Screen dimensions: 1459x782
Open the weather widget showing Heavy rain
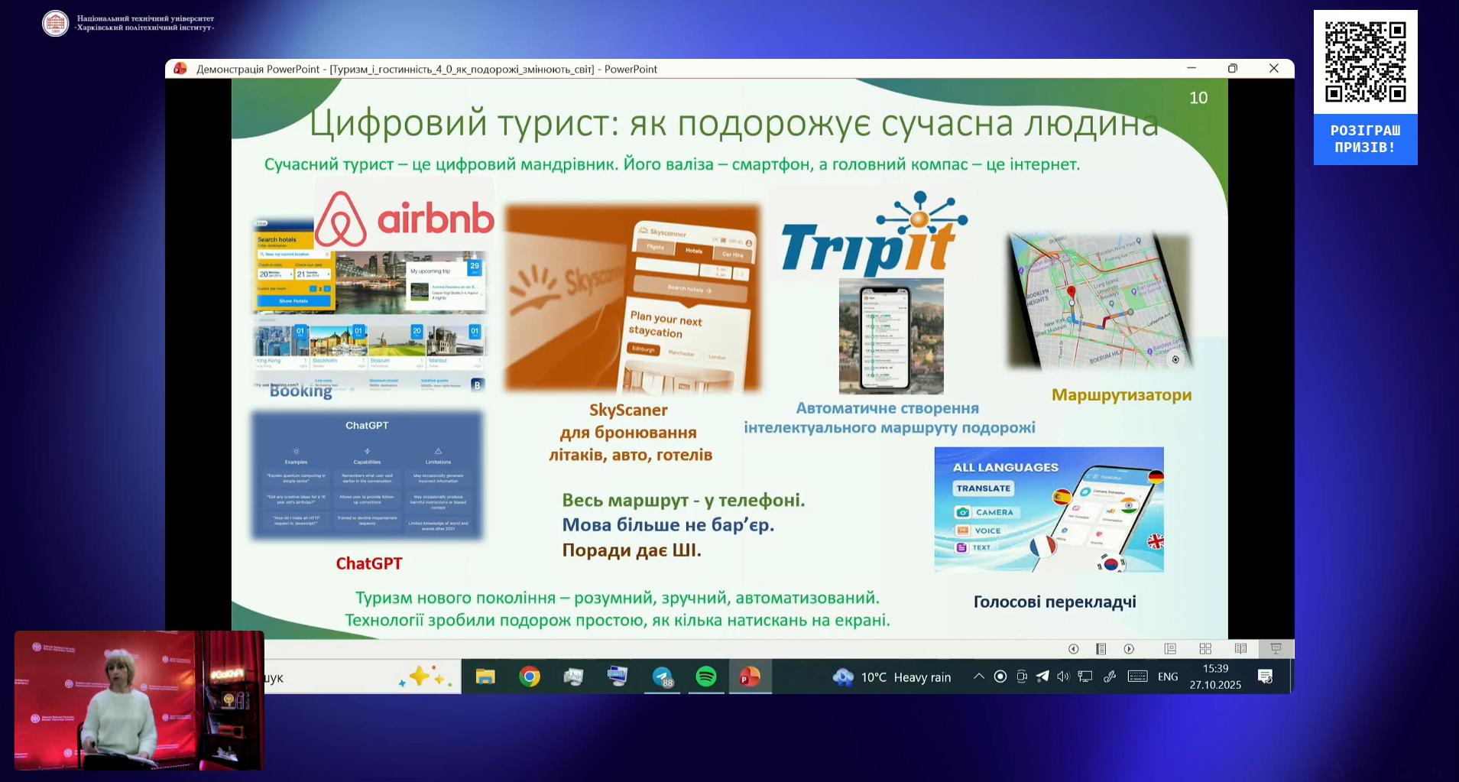(x=892, y=677)
